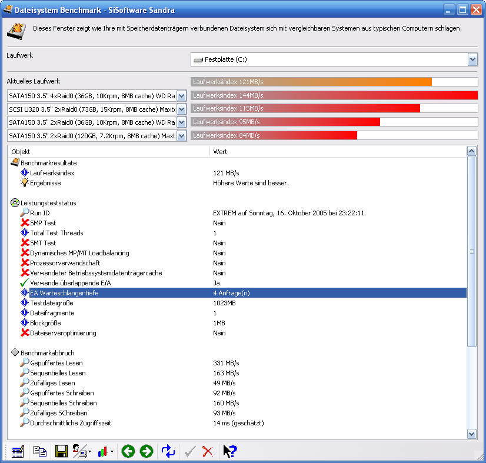The height and width of the screenshot is (463, 486).
Task: Select the Verwendeter Betriebssystemdatenträgercache row
Action: click(x=244, y=273)
